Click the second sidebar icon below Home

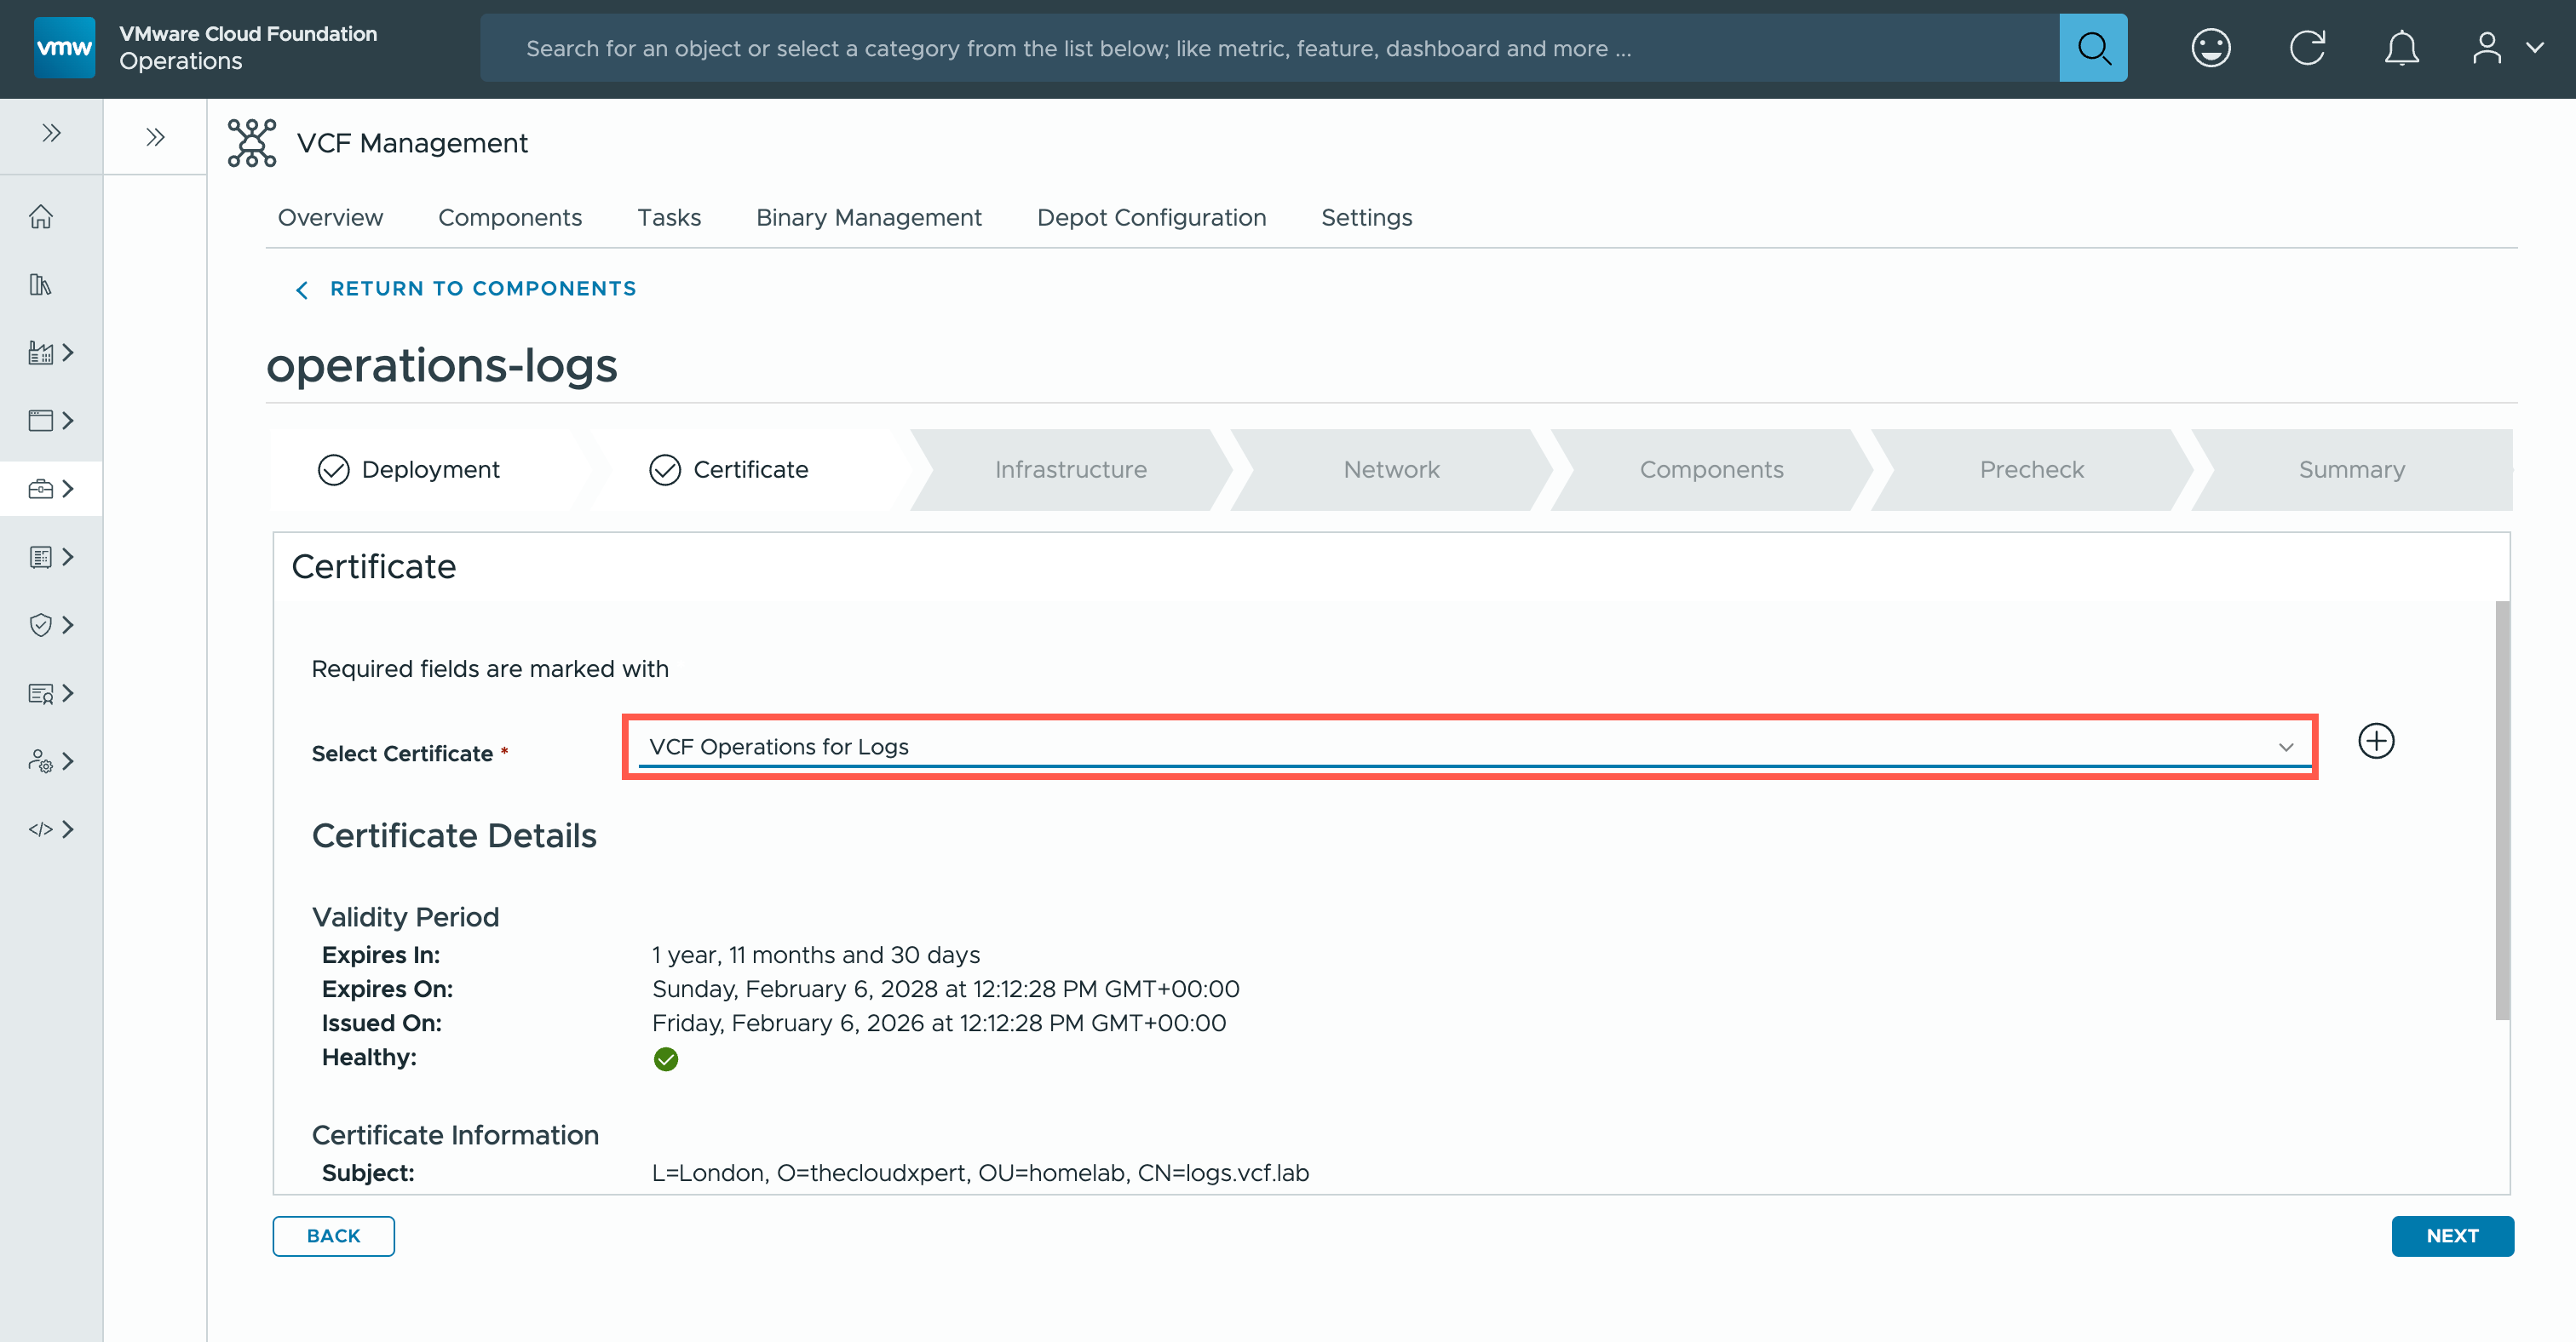(41, 284)
